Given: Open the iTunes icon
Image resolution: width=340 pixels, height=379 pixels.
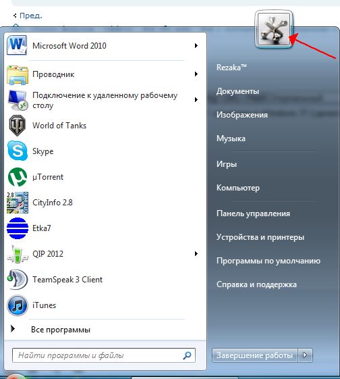Looking at the screenshot, I should click(17, 305).
